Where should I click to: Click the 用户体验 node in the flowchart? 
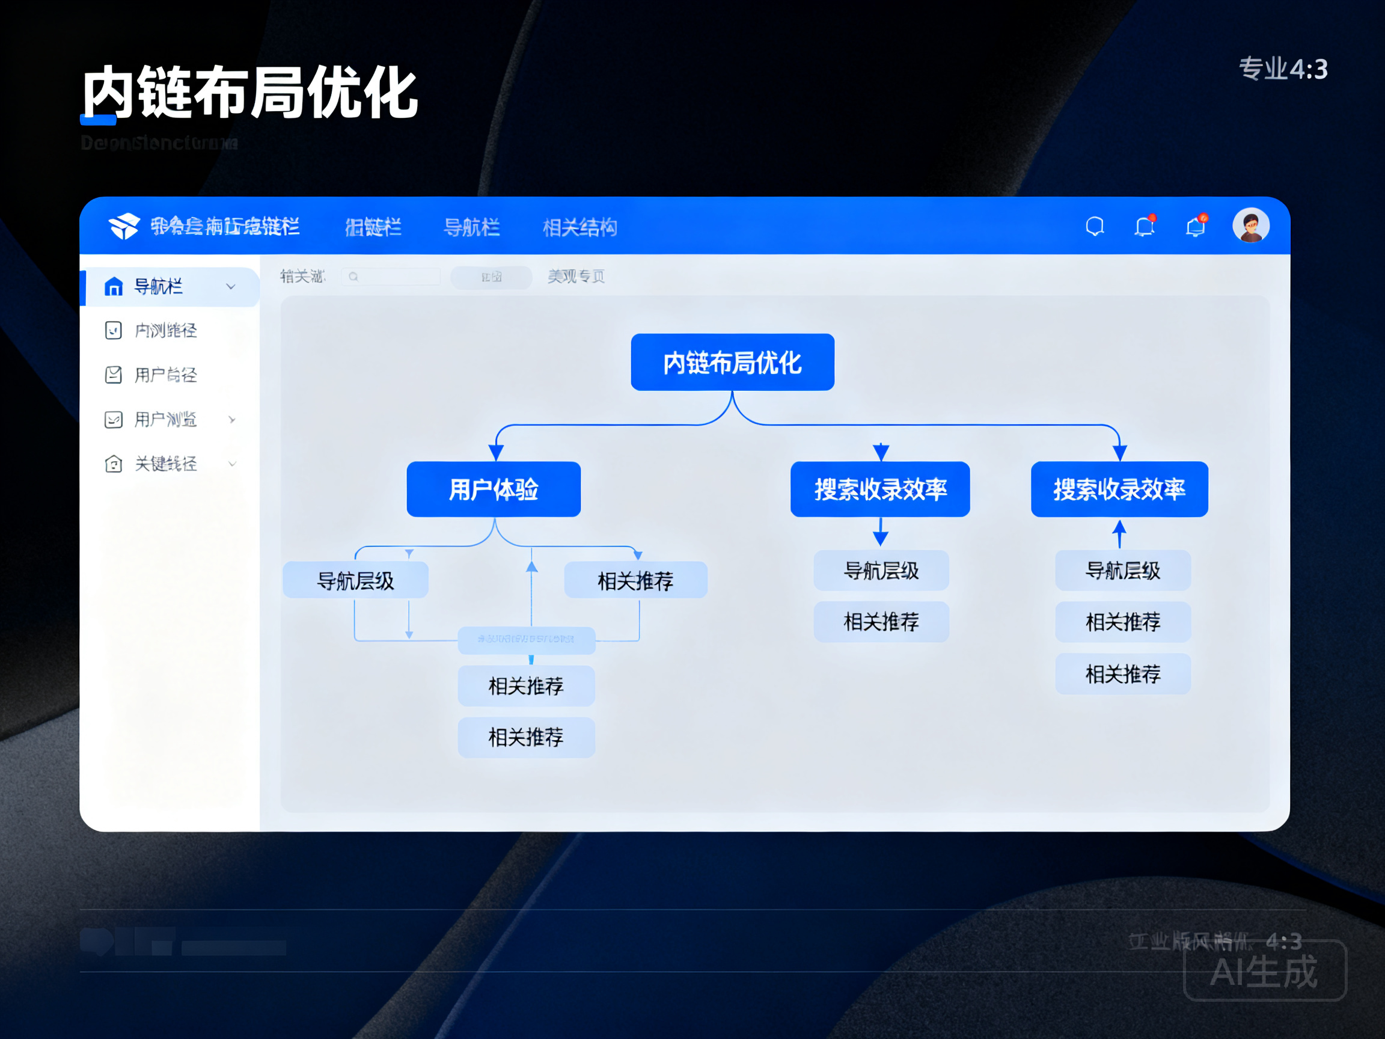(494, 489)
